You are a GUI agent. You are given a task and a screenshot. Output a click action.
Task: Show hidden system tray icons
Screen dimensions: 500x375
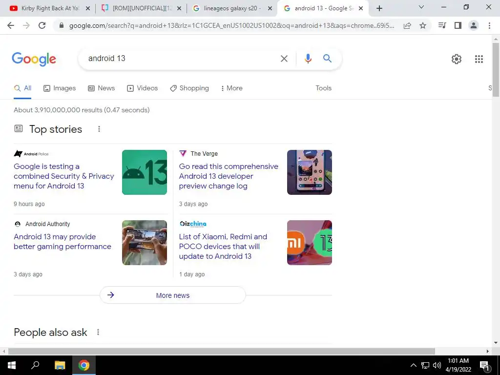(x=413, y=365)
